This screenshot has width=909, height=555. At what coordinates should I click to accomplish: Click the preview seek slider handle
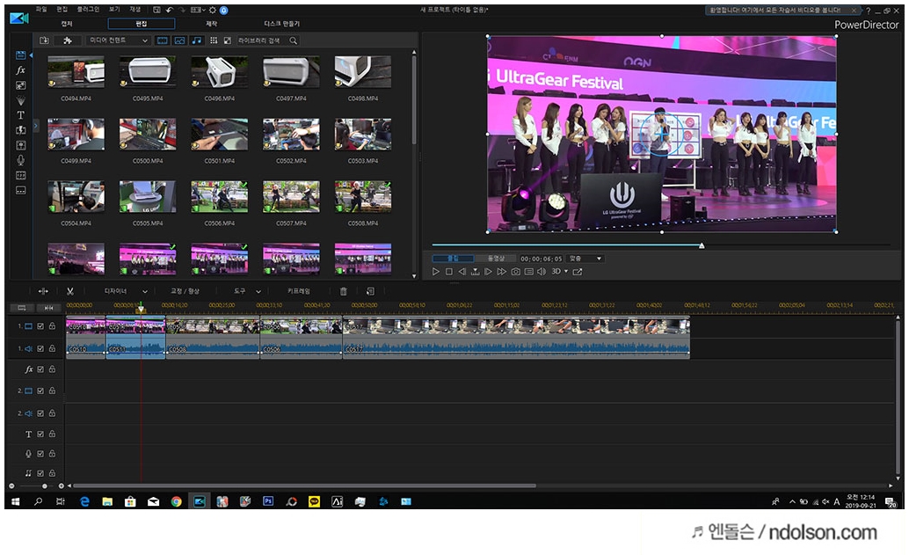point(702,246)
